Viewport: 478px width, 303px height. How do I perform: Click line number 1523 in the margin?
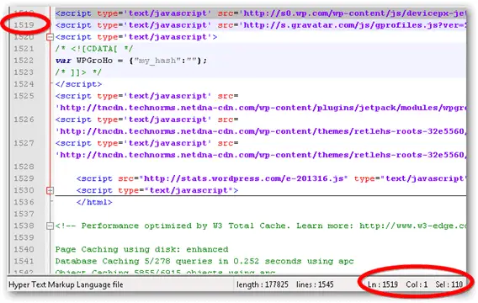coord(24,72)
